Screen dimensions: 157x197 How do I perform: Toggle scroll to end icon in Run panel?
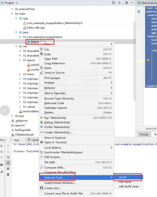point(8,163)
